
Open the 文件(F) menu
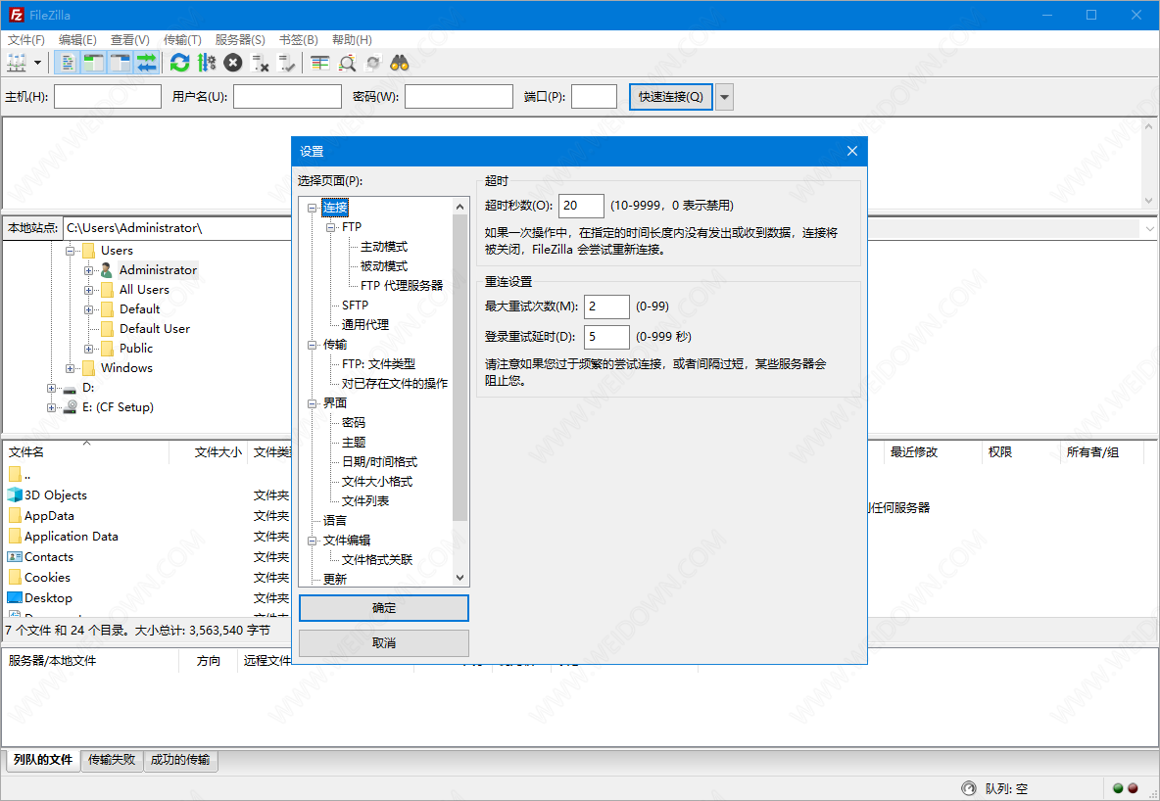[25, 40]
